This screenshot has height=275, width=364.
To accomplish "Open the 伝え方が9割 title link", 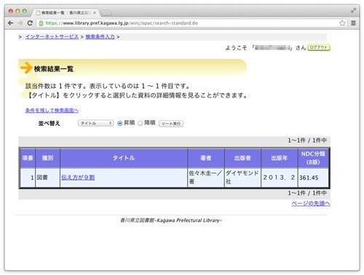I will (x=78, y=178).
